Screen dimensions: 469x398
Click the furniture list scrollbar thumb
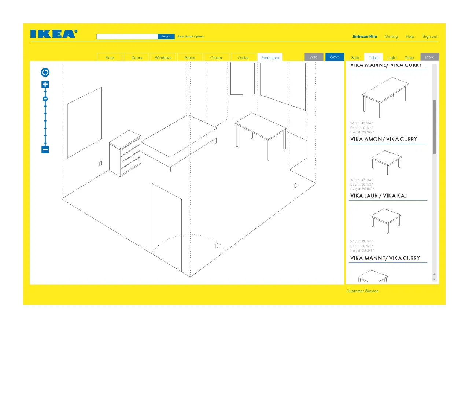(x=435, y=126)
